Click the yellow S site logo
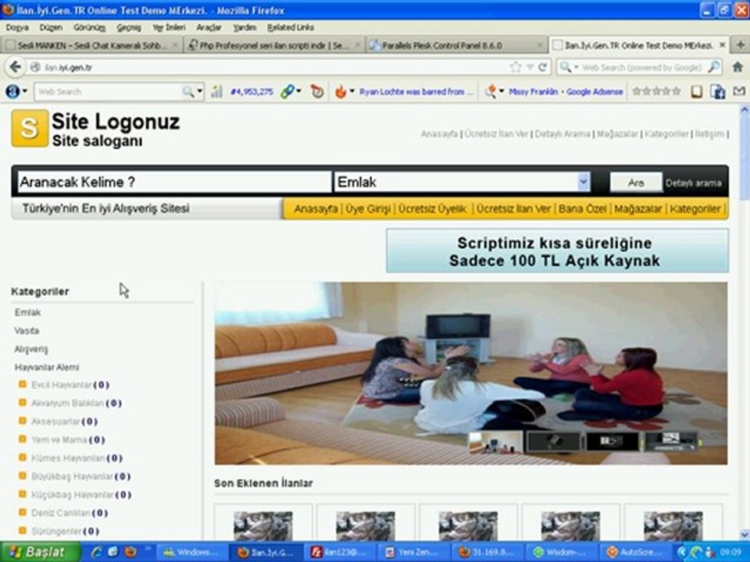750x562 pixels. click(x=30, y=128)
